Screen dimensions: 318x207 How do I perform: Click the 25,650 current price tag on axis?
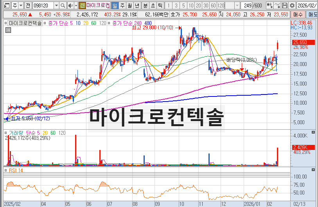tap(303, 42)
